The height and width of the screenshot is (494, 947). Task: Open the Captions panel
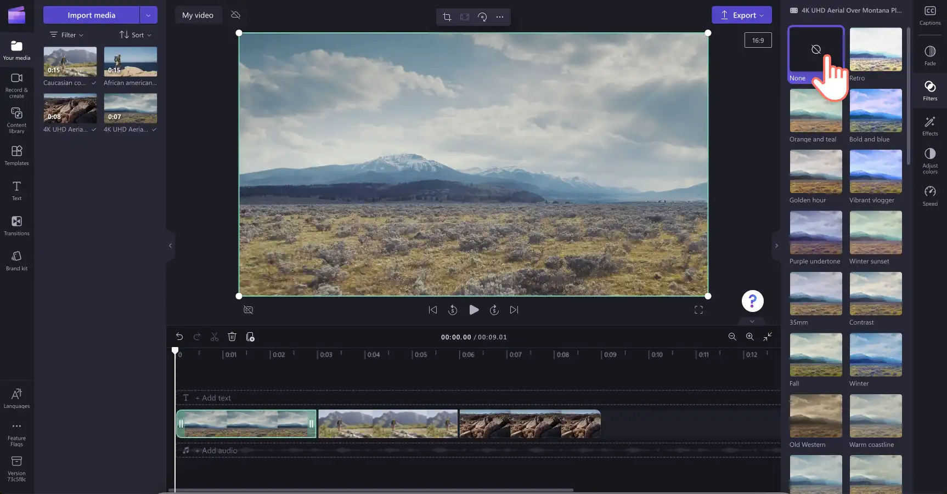930,15
